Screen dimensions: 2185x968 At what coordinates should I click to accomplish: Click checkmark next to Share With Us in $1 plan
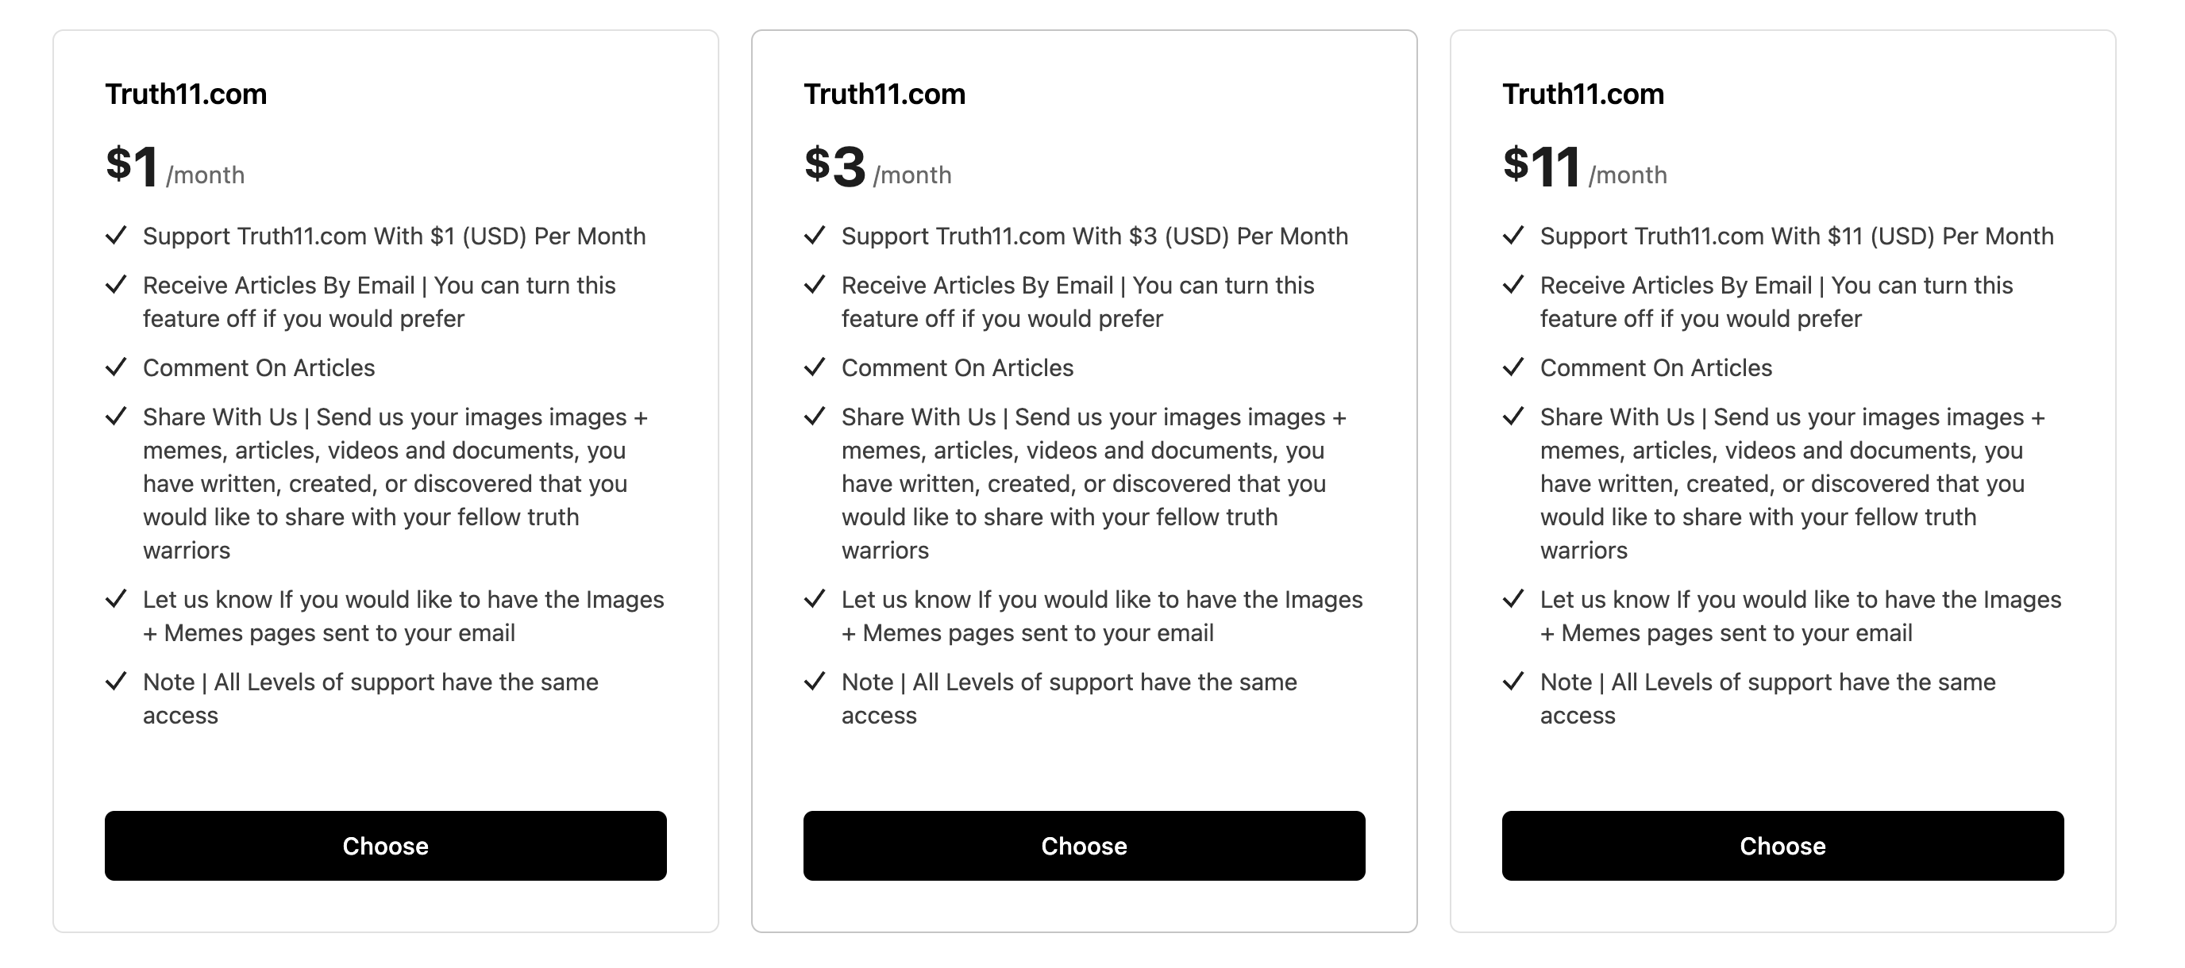tap(116, 417)
